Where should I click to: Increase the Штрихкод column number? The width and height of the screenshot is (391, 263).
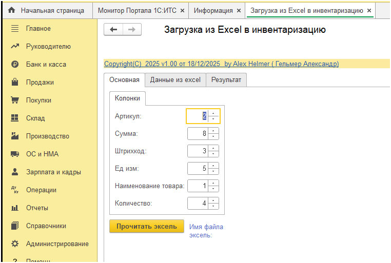pyautogui.click(x=213, y=148)
